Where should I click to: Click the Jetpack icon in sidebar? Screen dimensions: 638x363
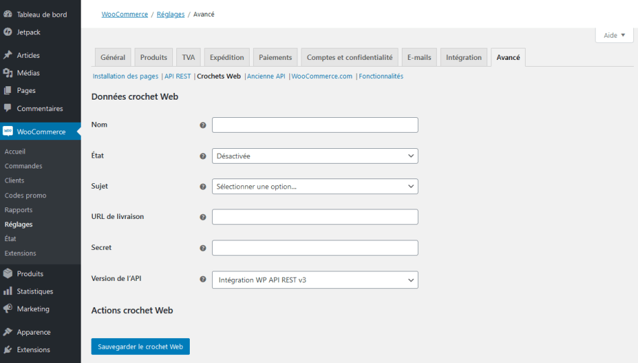[8, 32]
